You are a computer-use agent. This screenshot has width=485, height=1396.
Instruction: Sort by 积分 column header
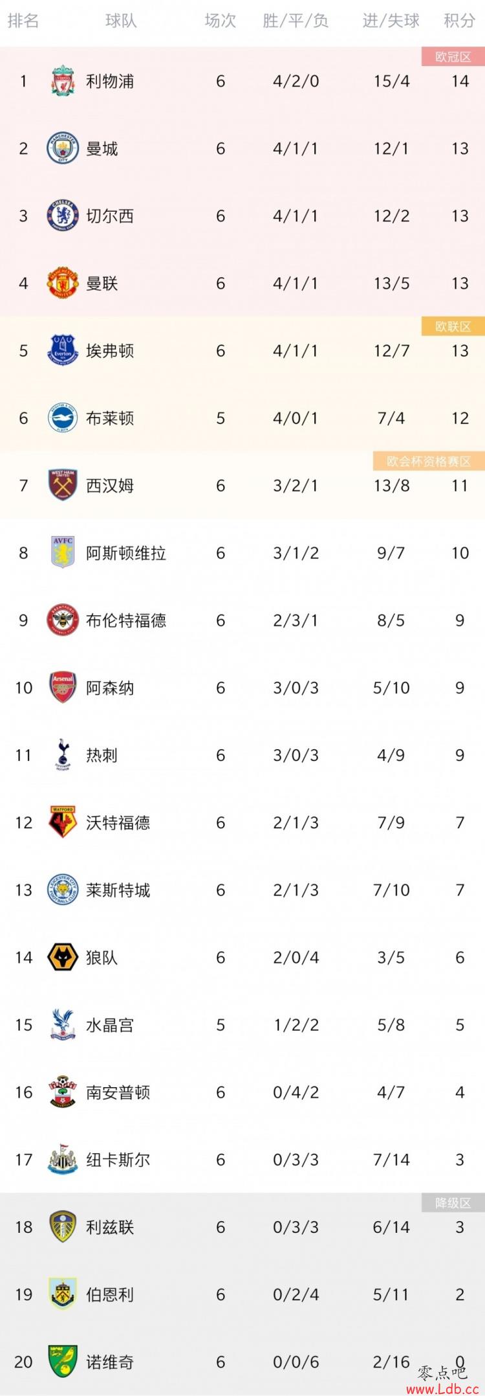click(460, 21)
